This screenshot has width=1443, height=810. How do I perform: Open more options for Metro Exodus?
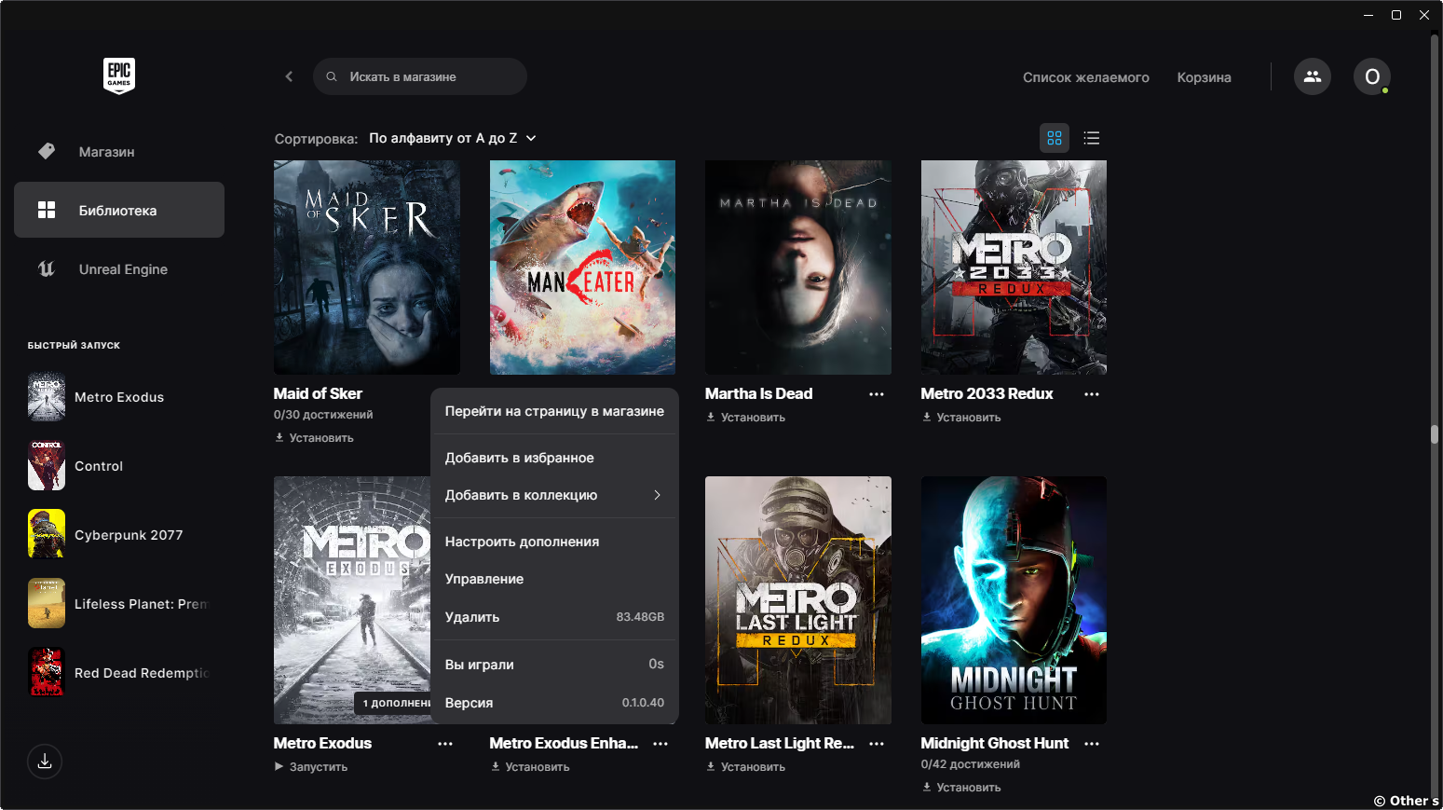445,744
